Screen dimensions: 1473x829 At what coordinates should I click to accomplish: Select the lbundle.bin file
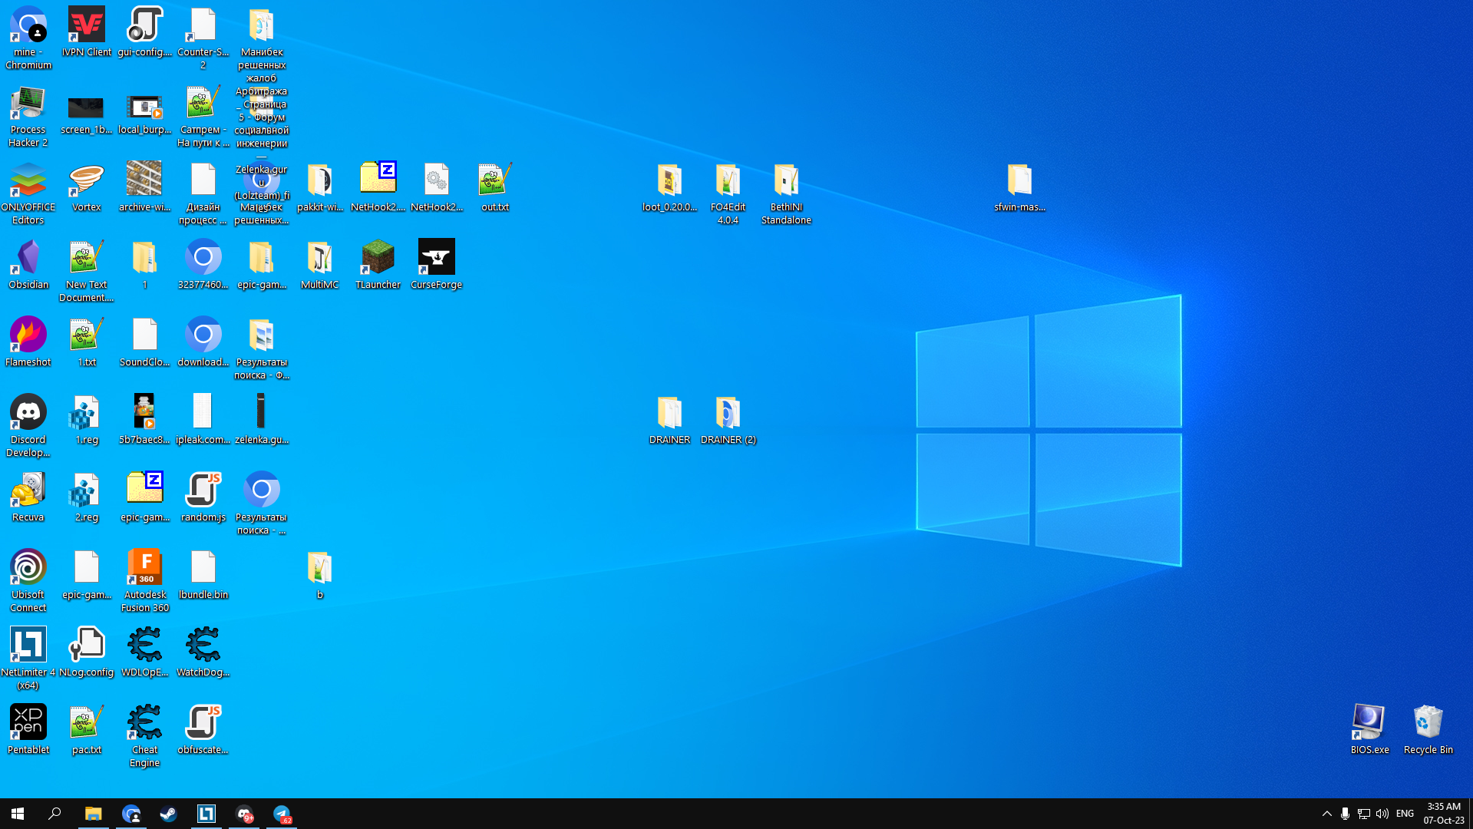pyautogui.click(x=203, y=576)
